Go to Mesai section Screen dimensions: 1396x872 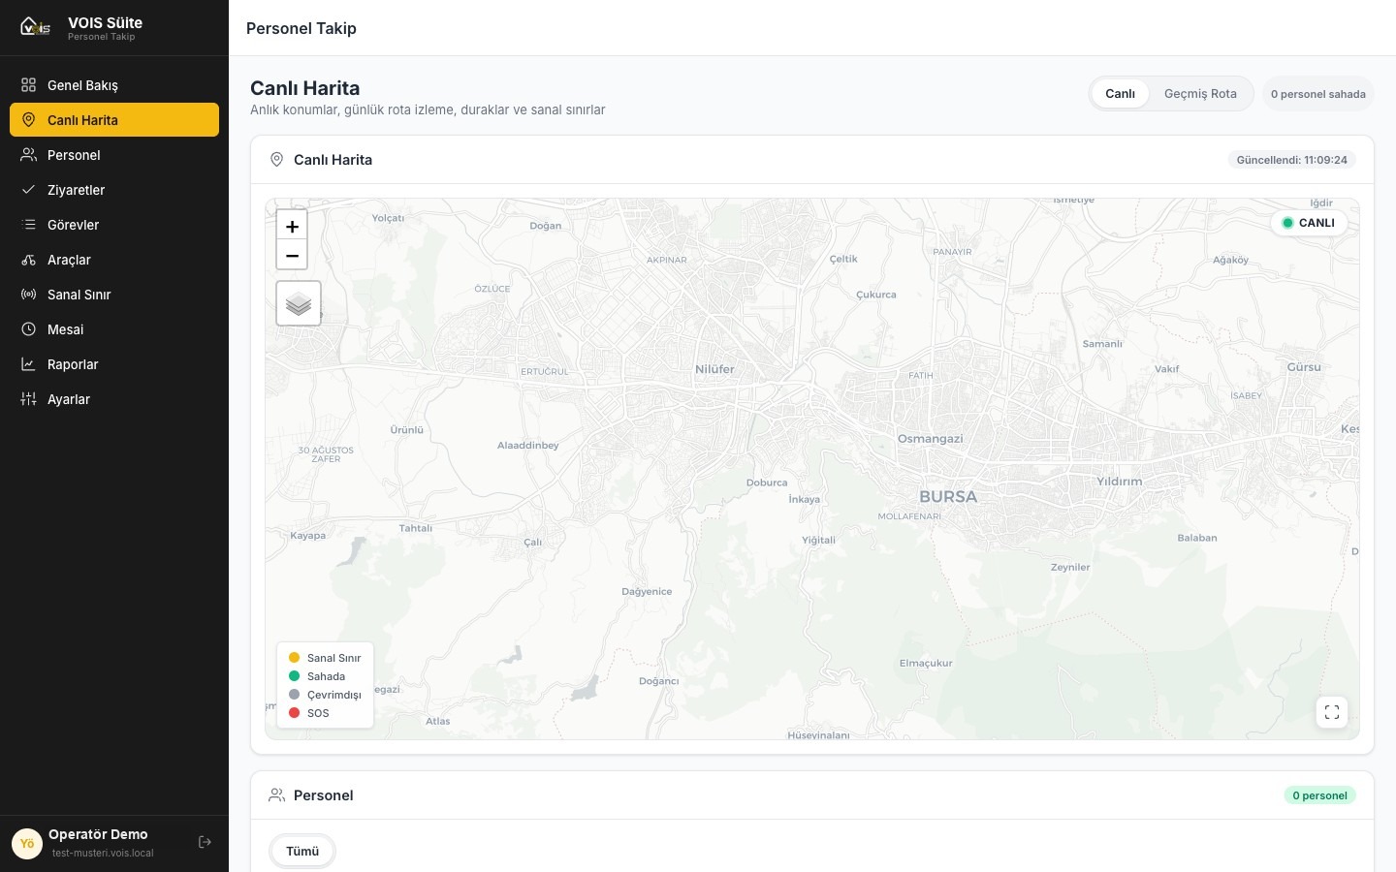[x=114, y=329]
